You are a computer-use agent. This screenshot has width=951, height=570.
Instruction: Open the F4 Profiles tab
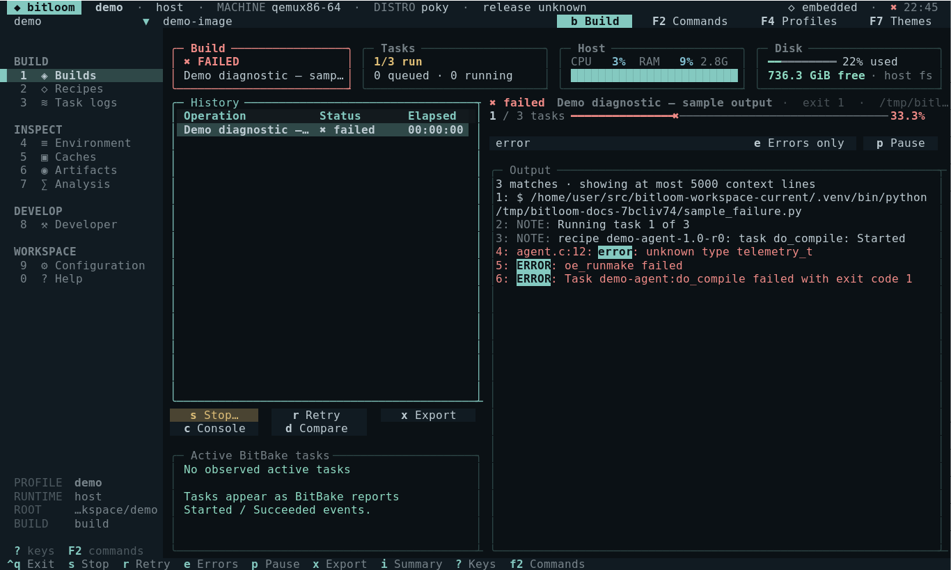(799, 22)
